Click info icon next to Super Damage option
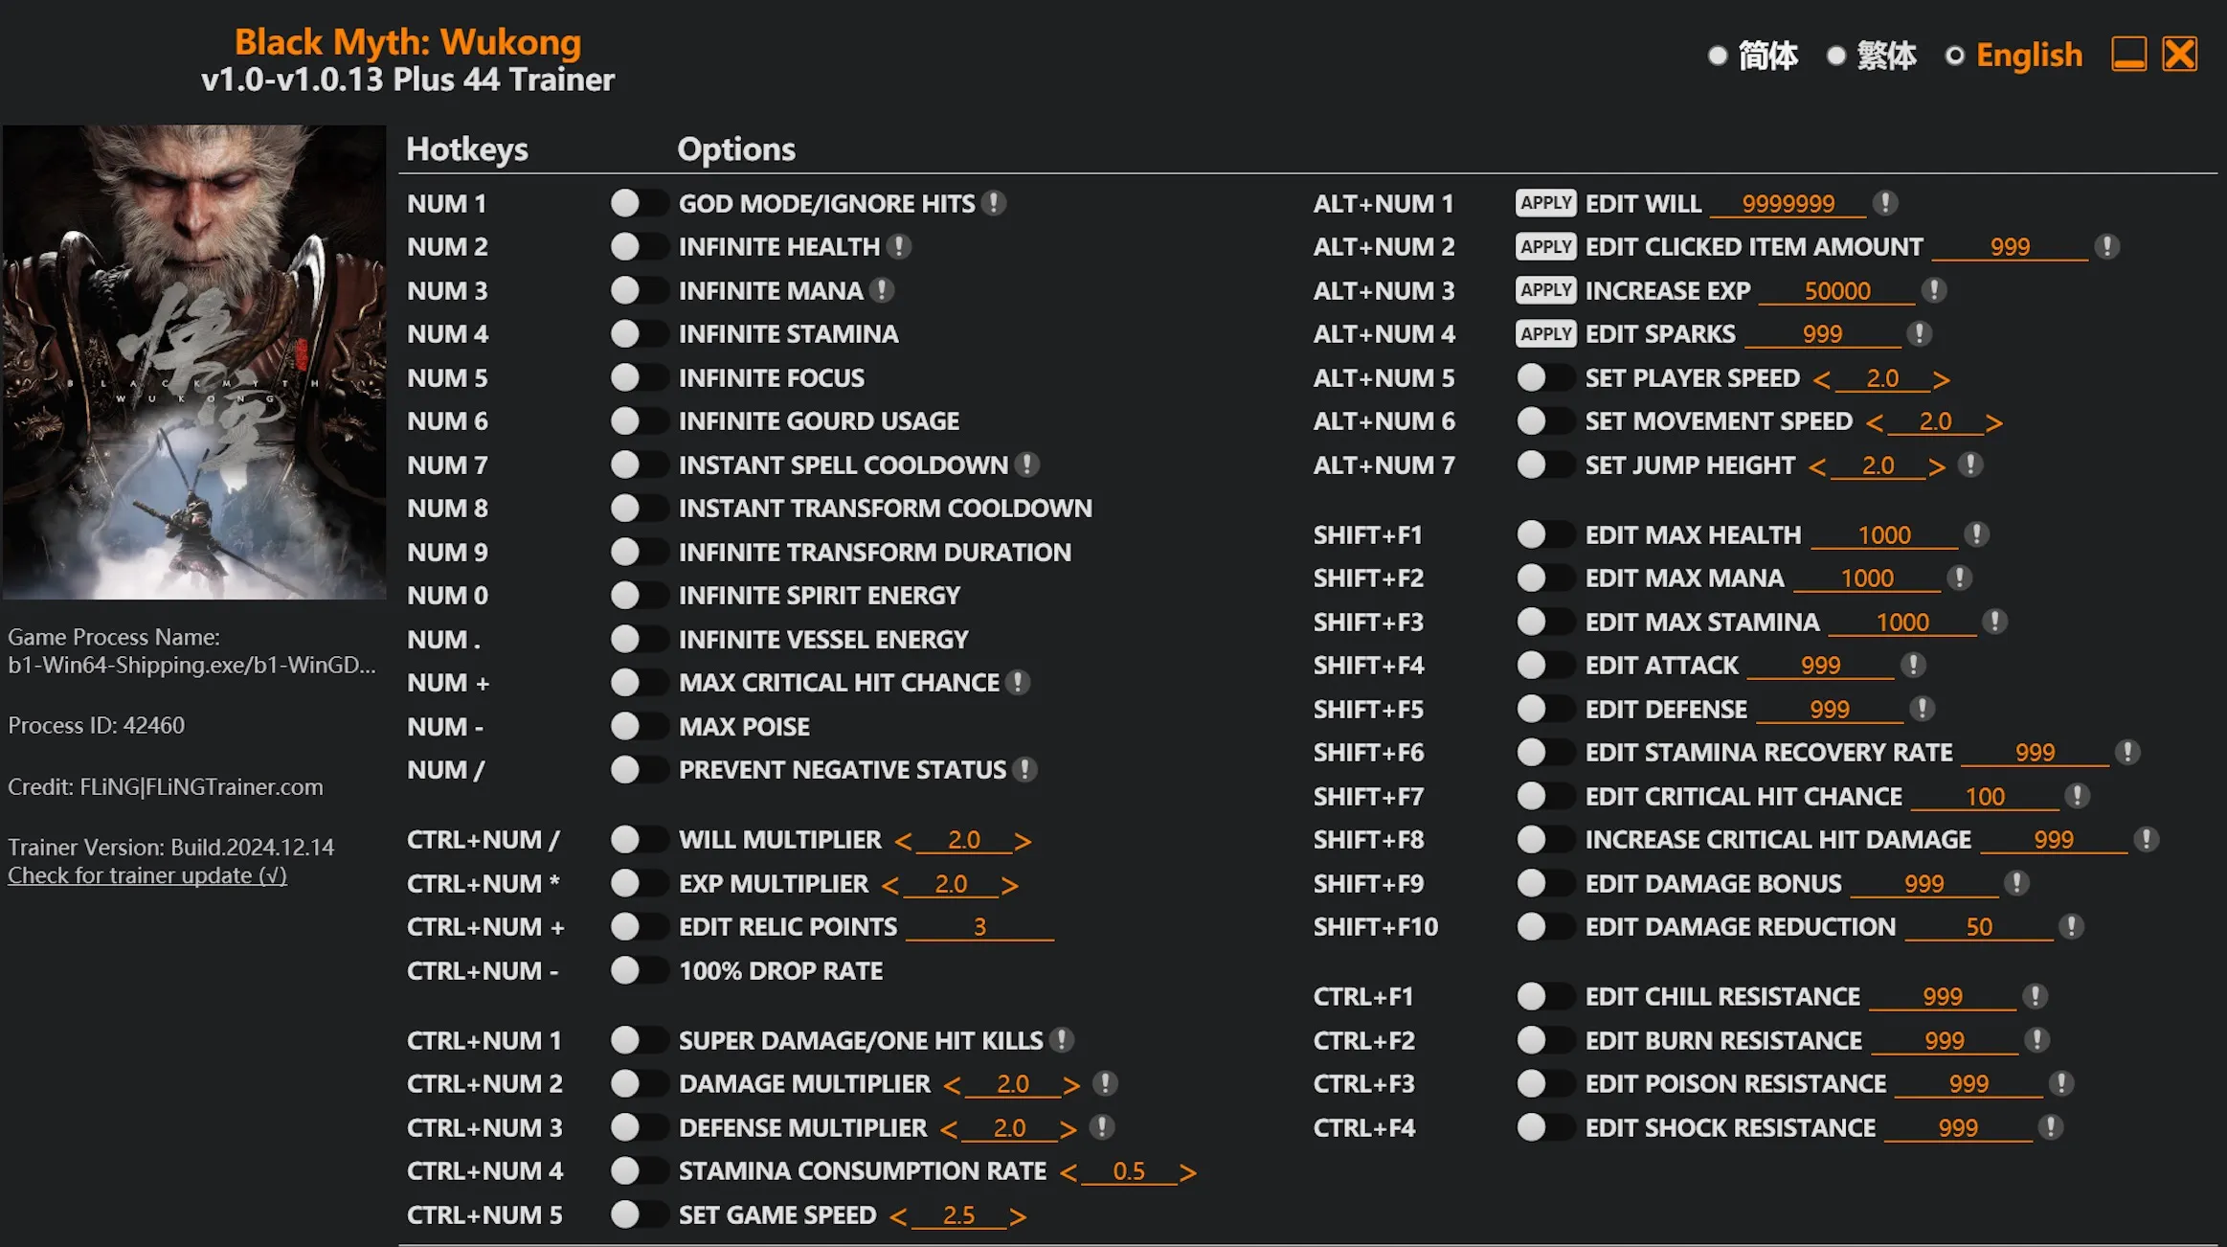 1061,1040
